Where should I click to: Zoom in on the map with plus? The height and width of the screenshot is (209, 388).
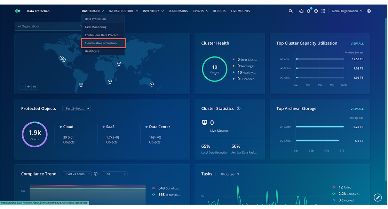tap(29, 87)
